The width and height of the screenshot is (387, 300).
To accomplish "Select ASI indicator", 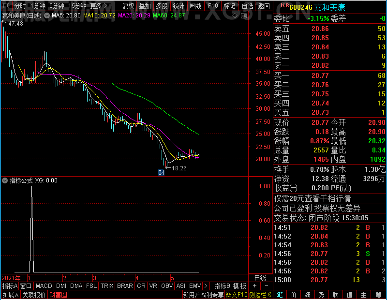I will [180, 286].
